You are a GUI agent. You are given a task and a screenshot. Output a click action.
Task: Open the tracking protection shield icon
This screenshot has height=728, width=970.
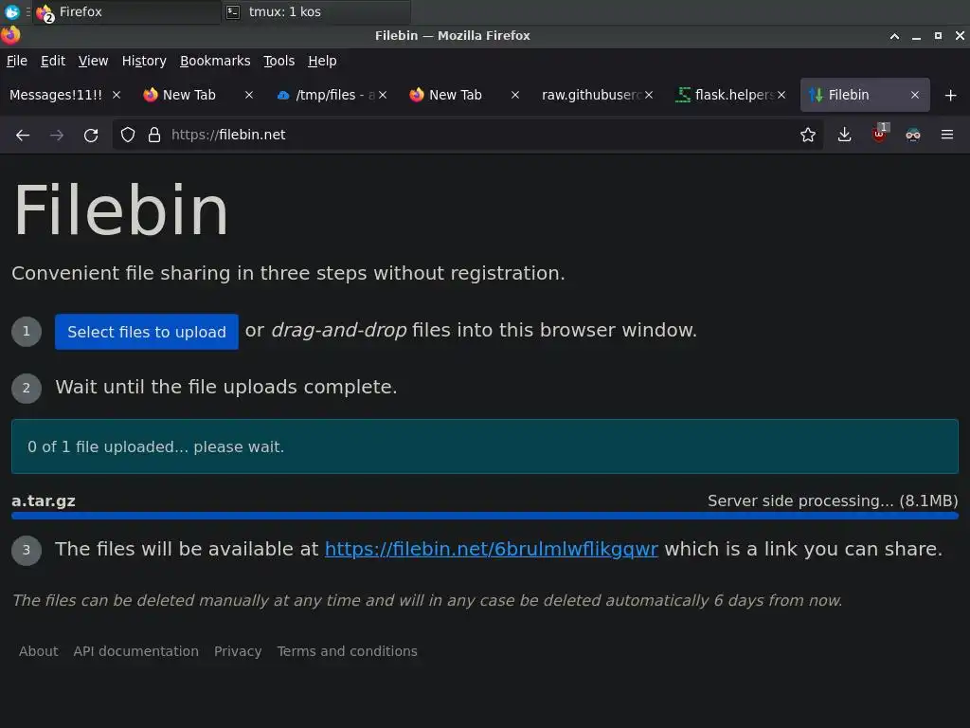coord(128,135)
